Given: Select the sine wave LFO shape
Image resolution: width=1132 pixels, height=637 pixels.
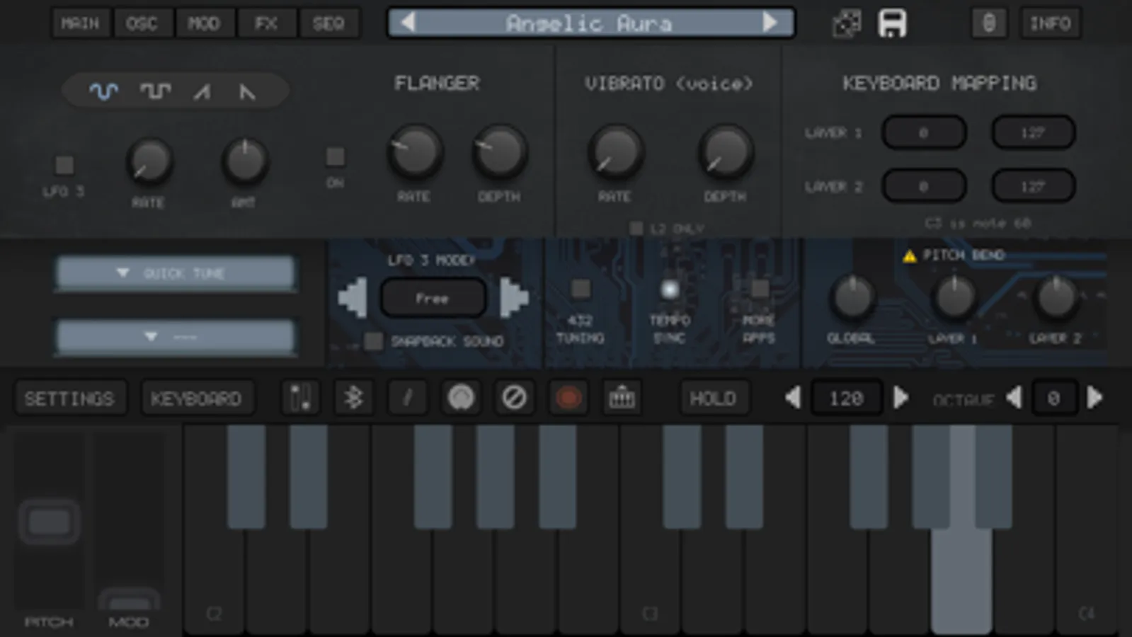Looking at the screenshot, I should (x=103, y=91).
